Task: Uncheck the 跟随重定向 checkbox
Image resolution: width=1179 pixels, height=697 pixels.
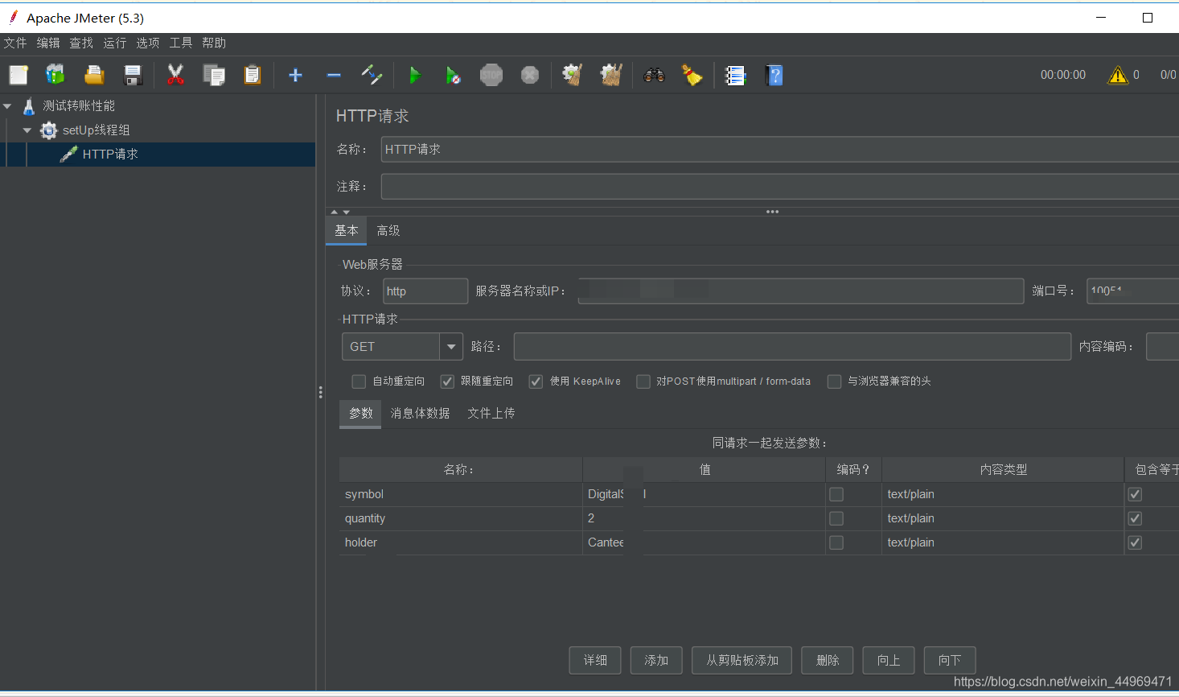Action: point(447,381)
